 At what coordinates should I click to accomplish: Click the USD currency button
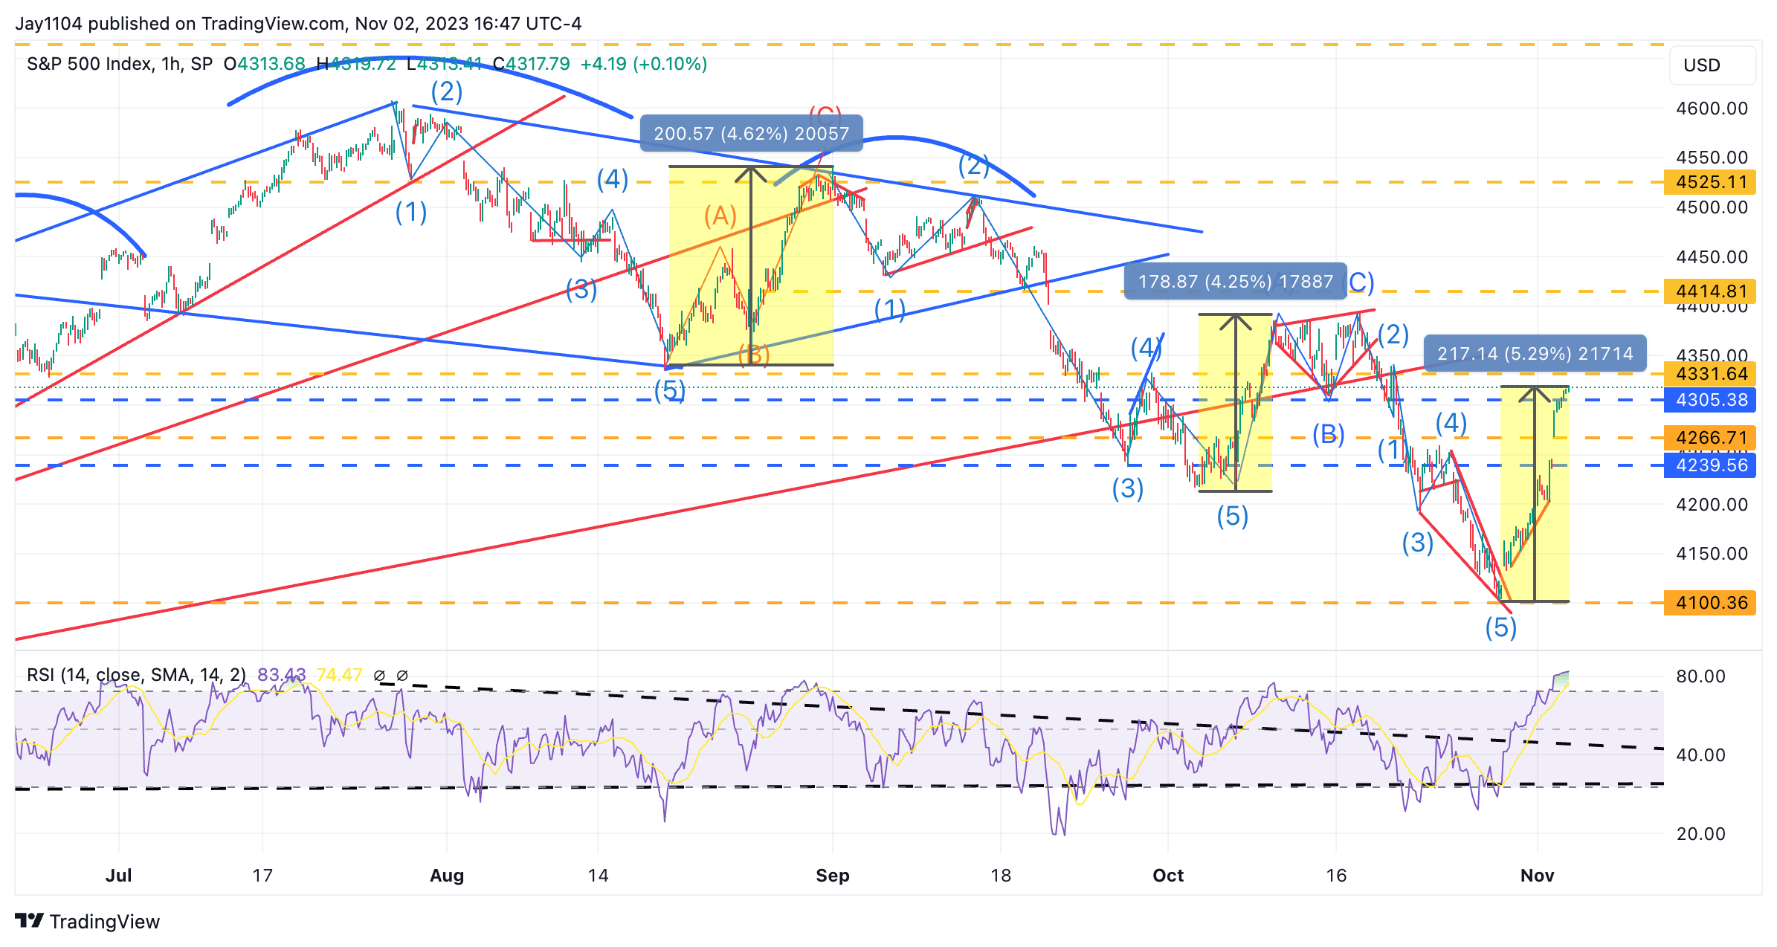tap(1712, 65)
